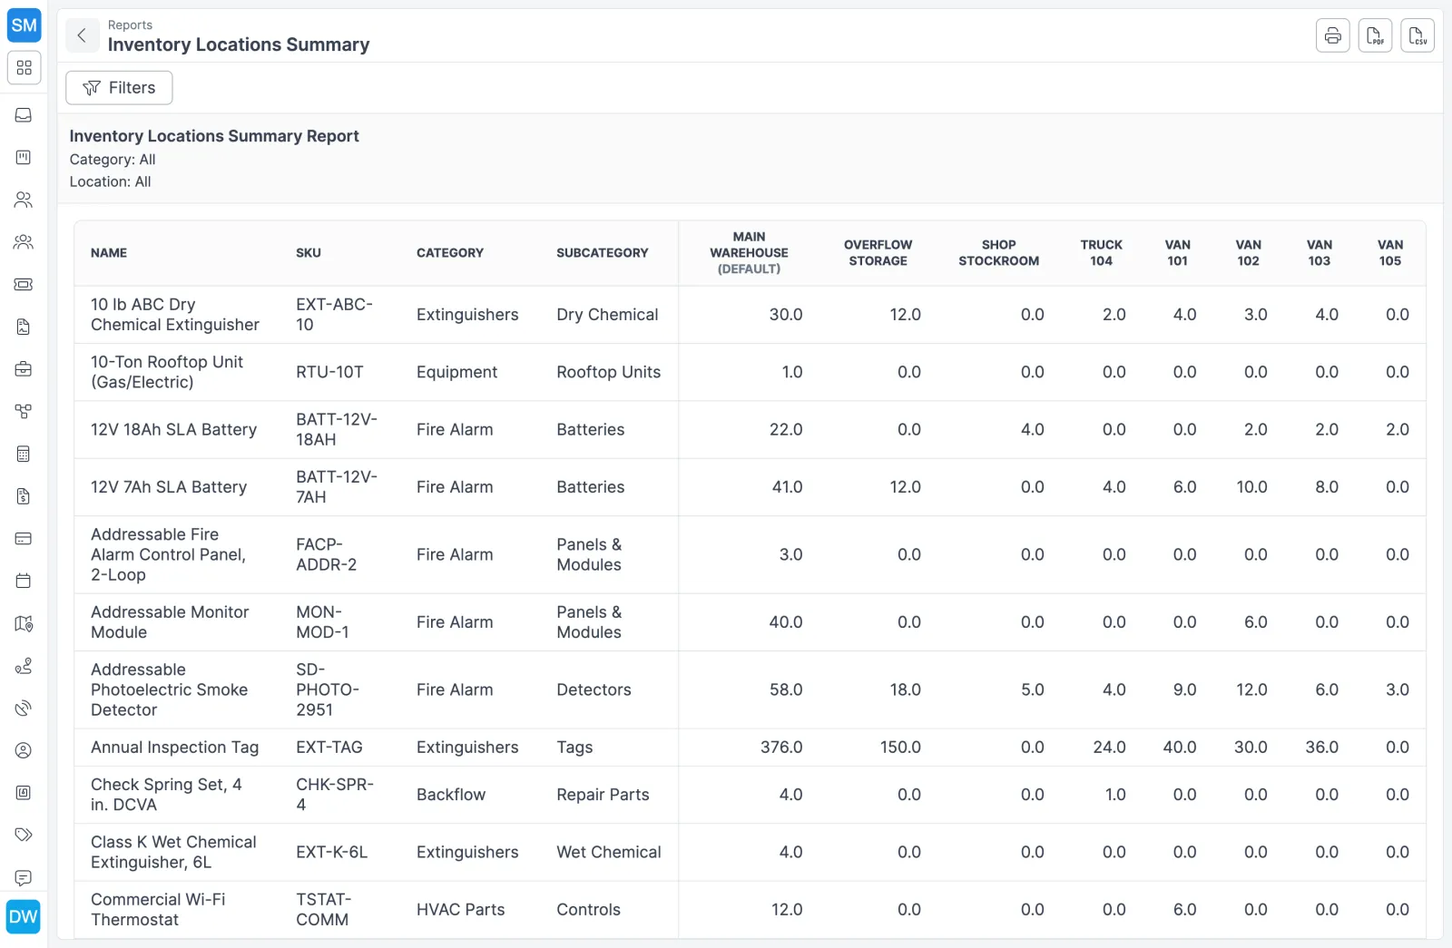The width and height of the screenshot is (1452, 948).
Task: Click the MAIN WAREHOUSE (DEFAULT) column header
Action: pos(749,253)
